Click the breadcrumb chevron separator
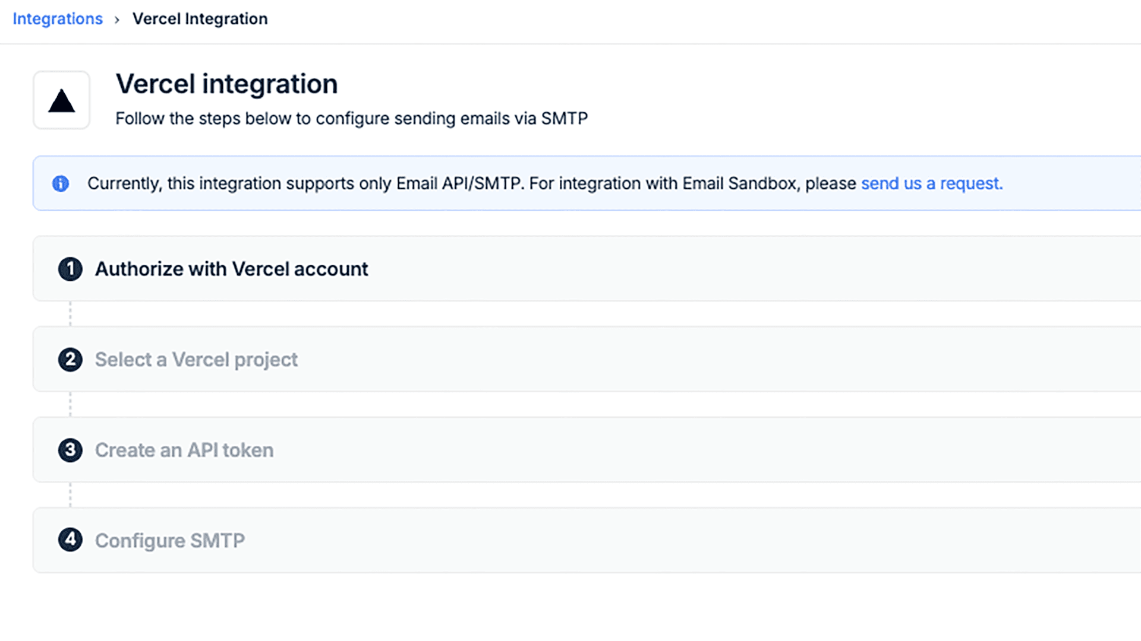 tap(117, 20)
